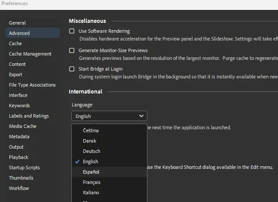Open Startup Scripts preferences
This screenshot has height=202, width=278.
[33, 168]
